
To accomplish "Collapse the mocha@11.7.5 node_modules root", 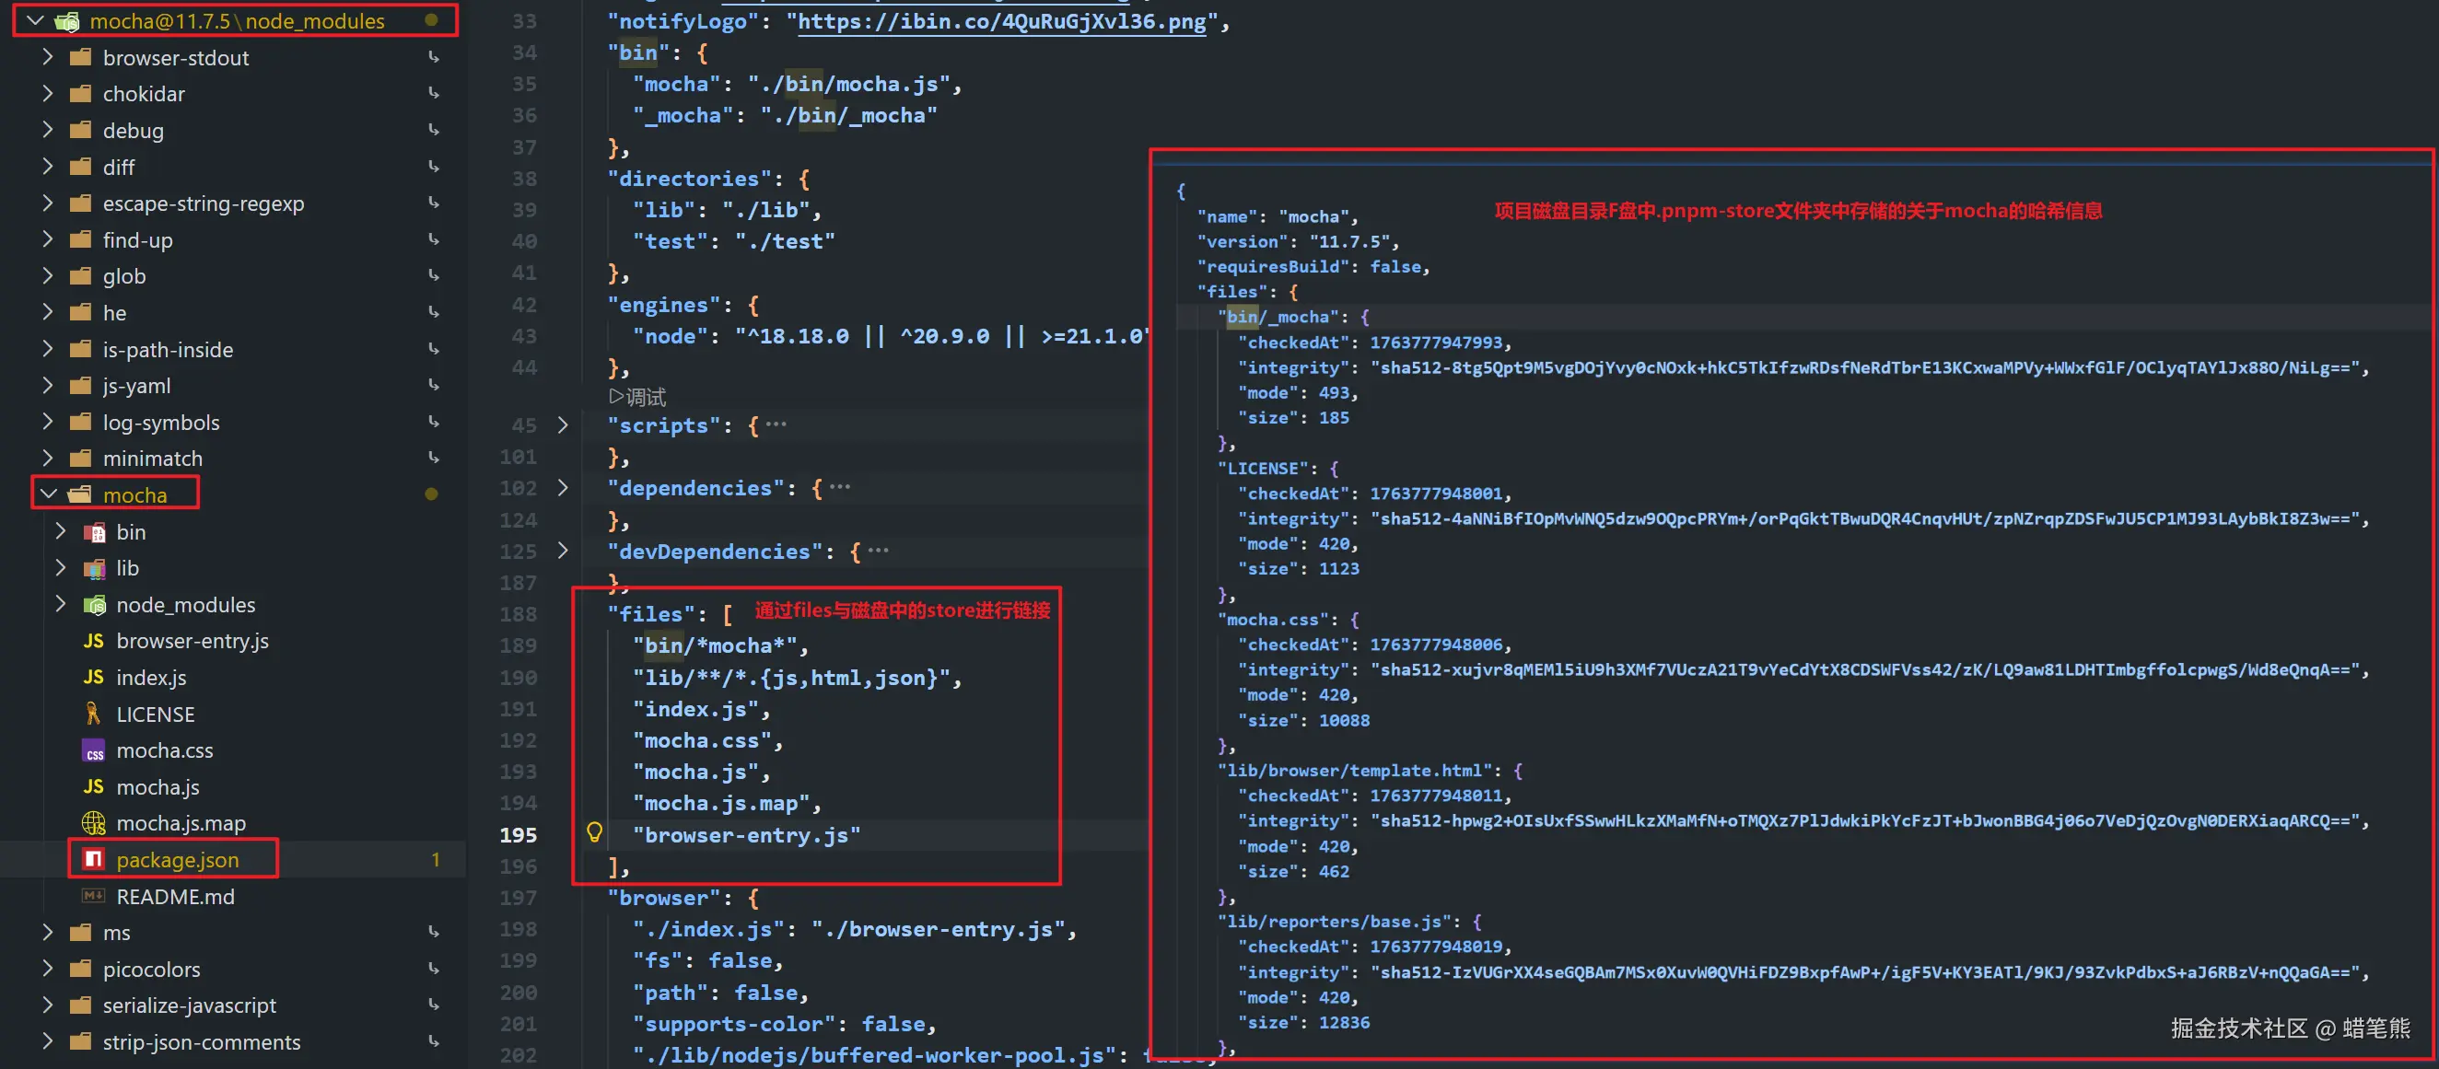I will 35,20.
